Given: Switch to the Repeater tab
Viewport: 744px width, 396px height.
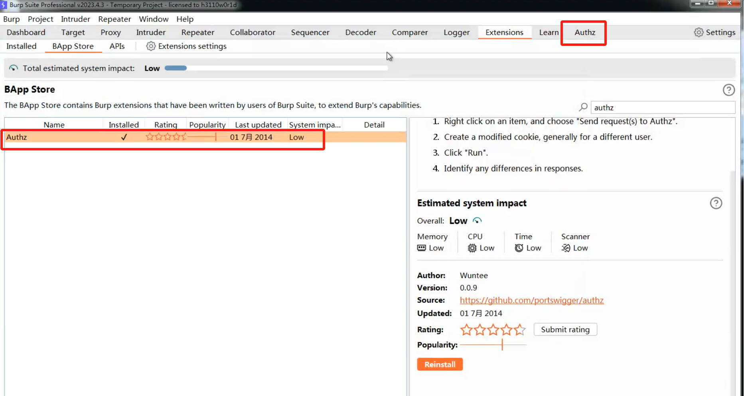Looking at the screenshot, I should click(x=198, y=32).
